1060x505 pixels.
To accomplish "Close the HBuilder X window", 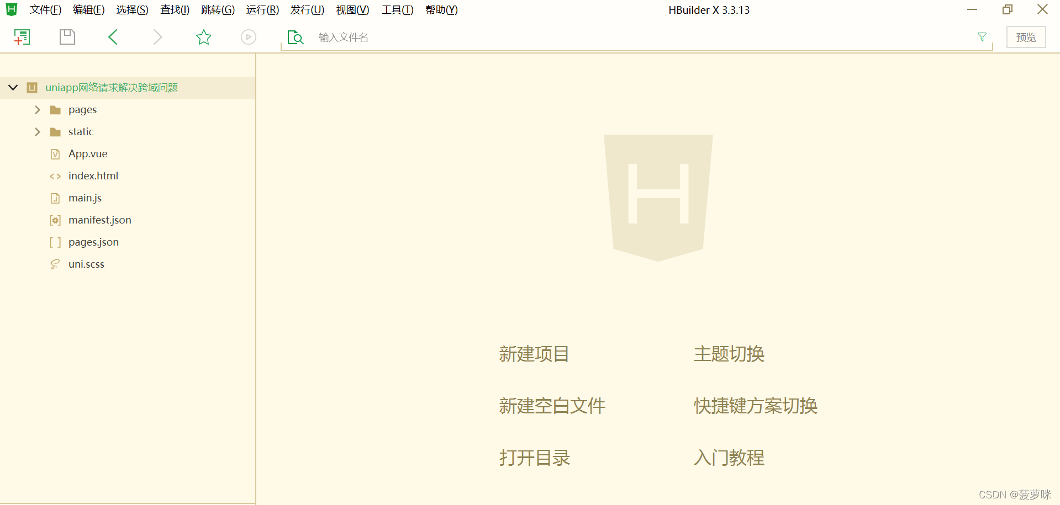I will (1042, 9).
